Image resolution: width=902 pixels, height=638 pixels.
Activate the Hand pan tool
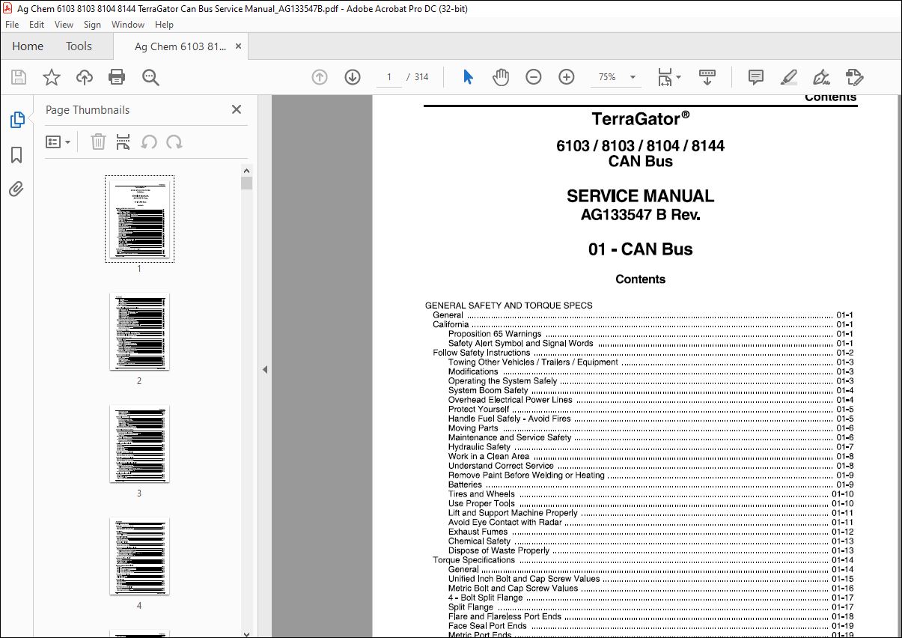501,77
